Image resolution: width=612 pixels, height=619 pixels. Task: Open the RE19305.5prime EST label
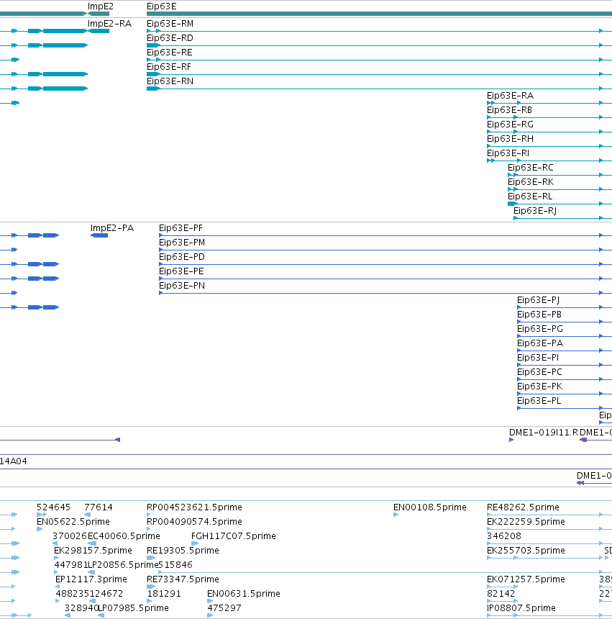coord(183,551)
